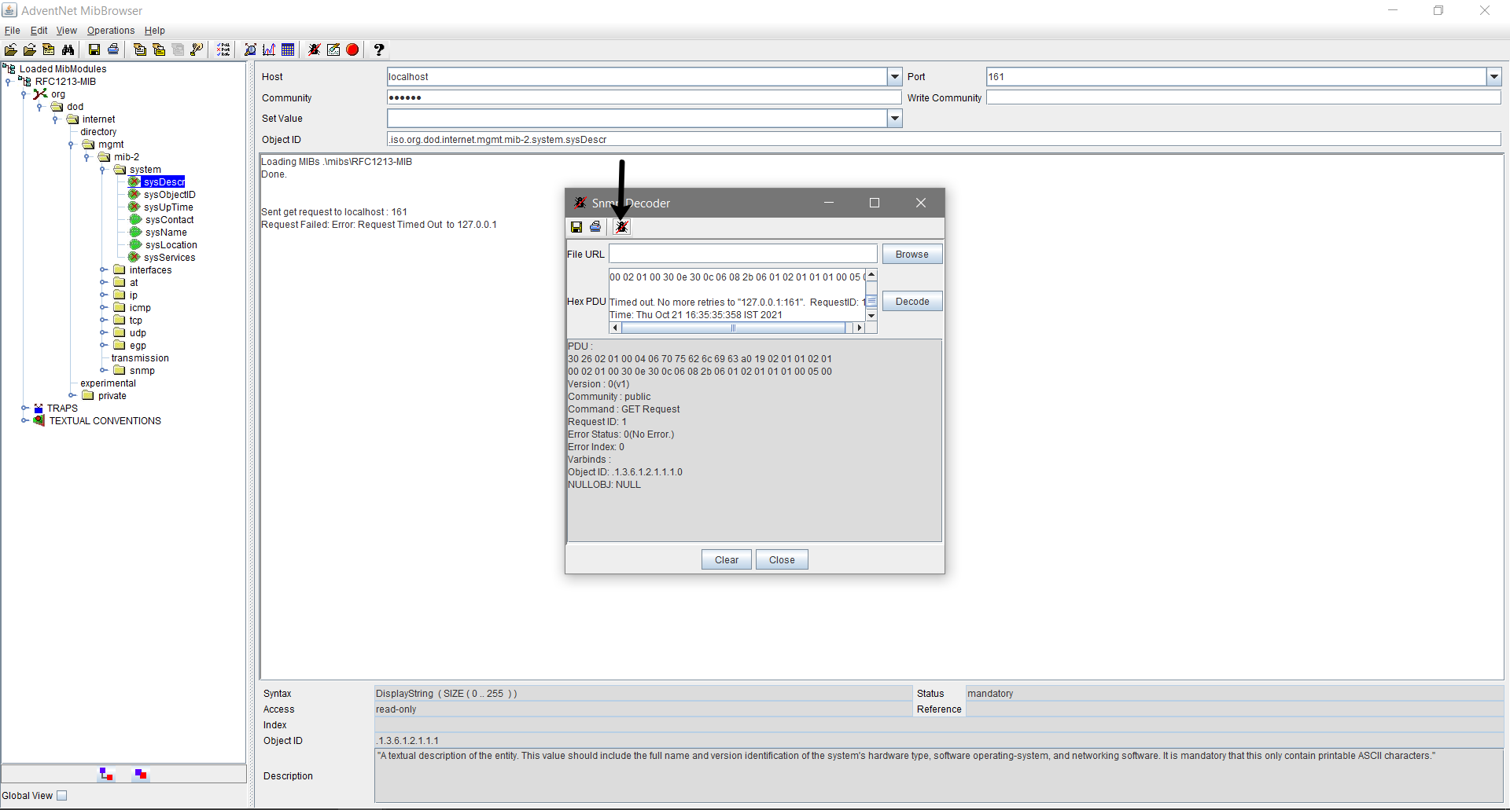This screenshot has height=810, width=1510.
Task: Open the Port dropdown arrow
Action: (x=1493, y=77)
